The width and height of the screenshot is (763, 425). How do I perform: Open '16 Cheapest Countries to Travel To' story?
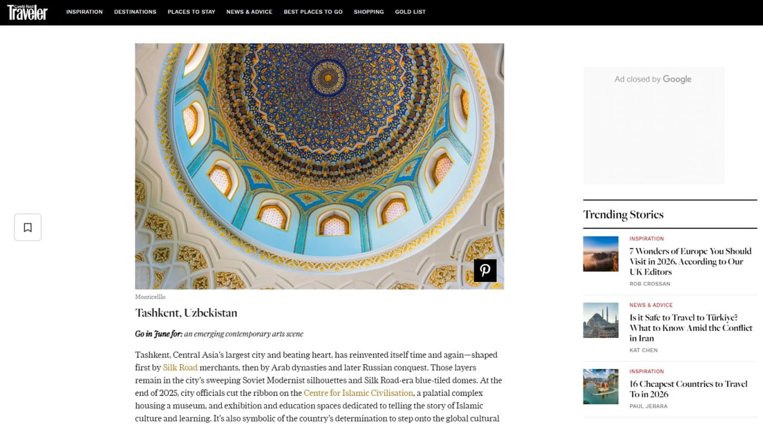[x=688, y=389]
